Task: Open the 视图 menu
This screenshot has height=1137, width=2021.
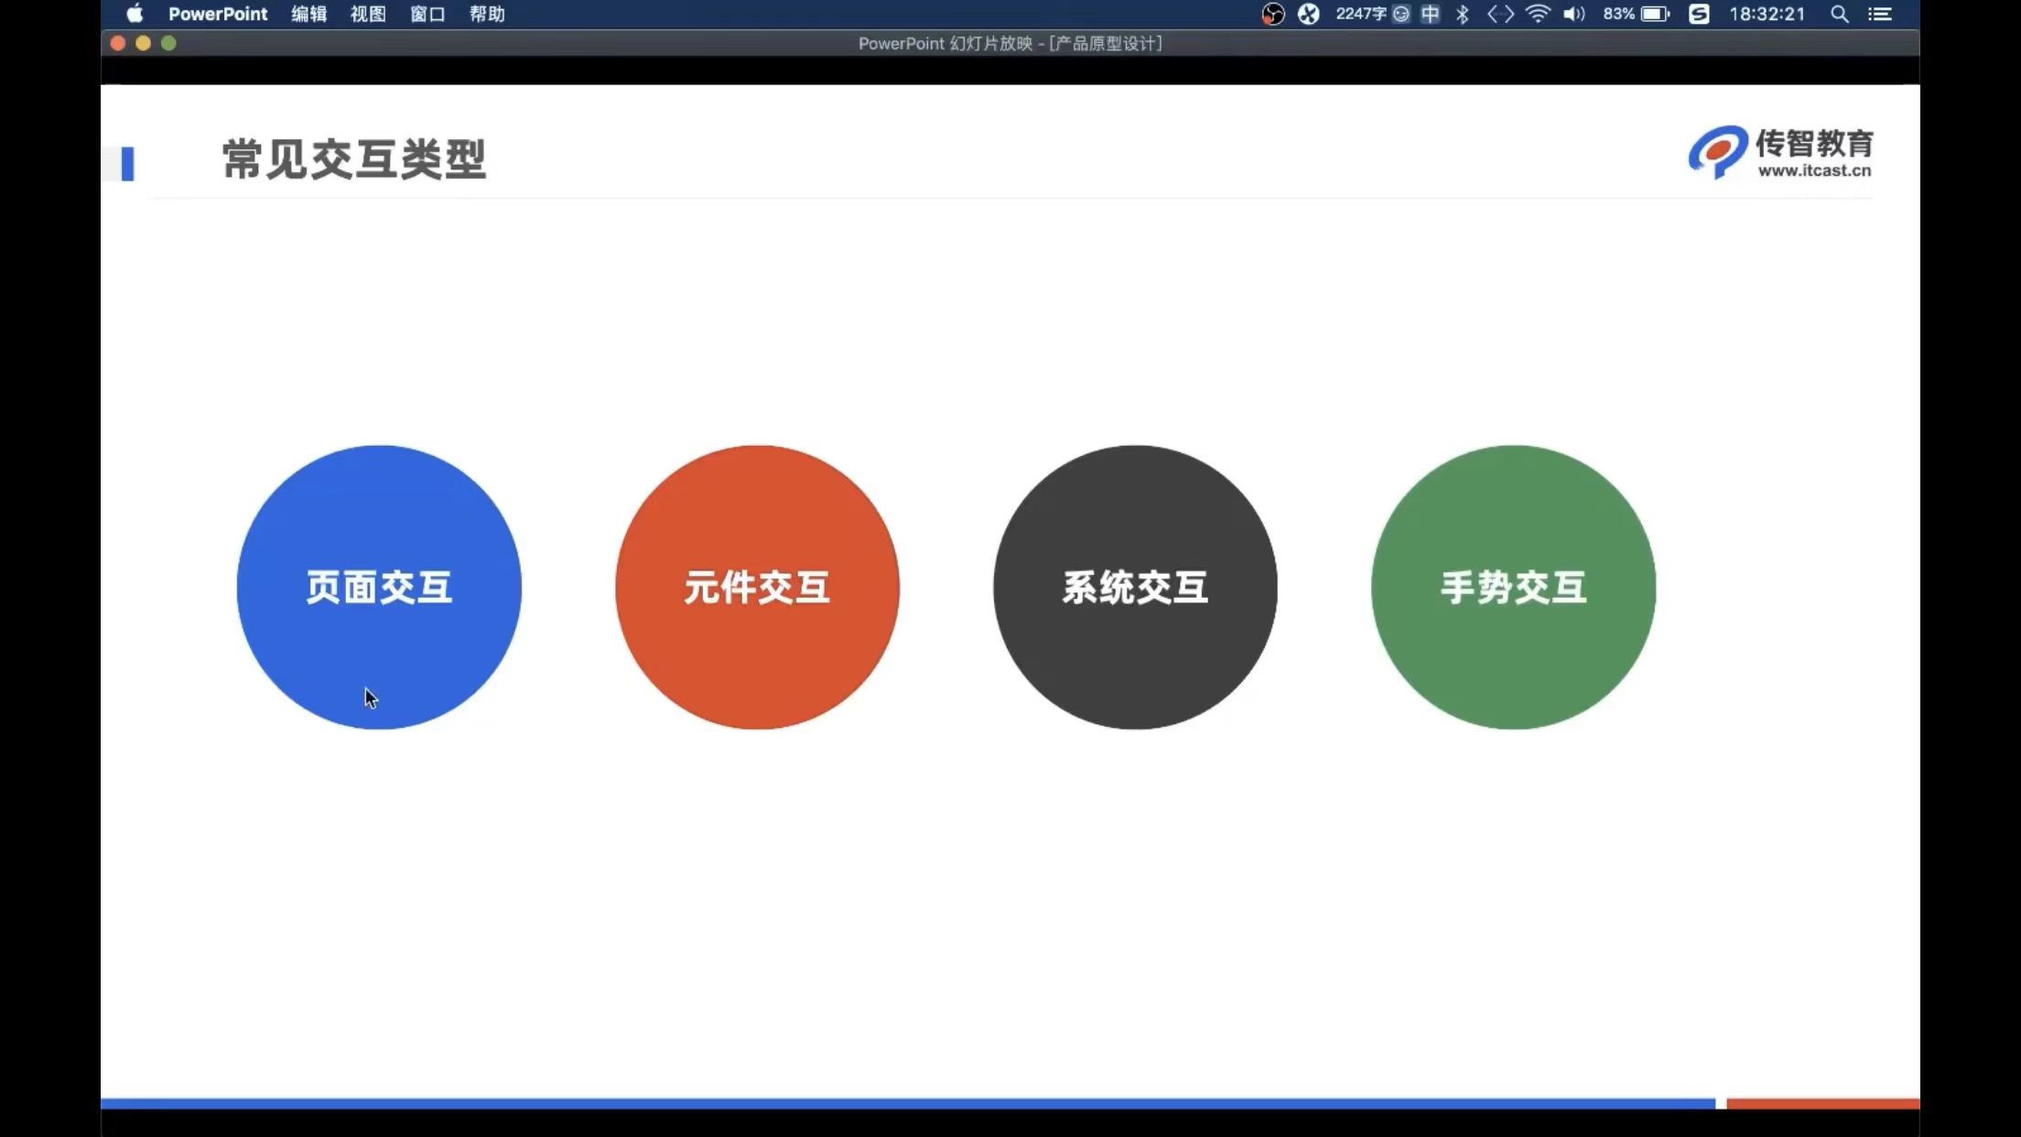Action: tap(368, 14)
